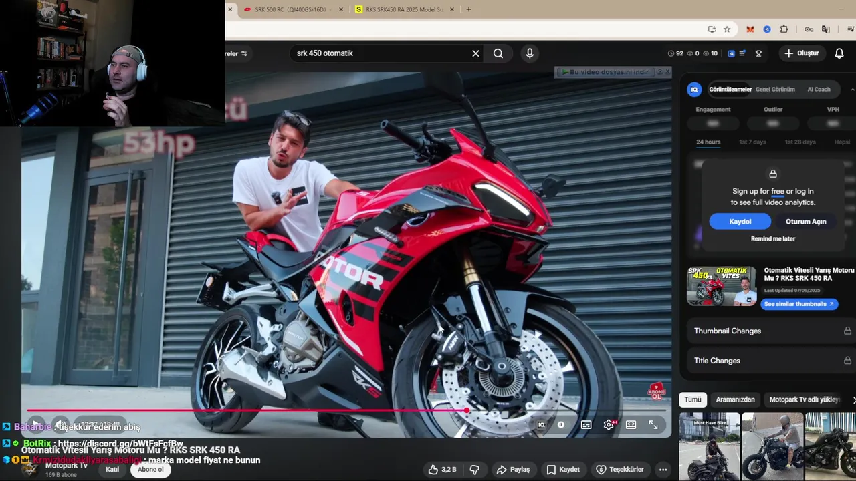The height and width of the screenshot is (481, 856).
Task: Click the Katıl join button
Action: (x=112, y=470)
